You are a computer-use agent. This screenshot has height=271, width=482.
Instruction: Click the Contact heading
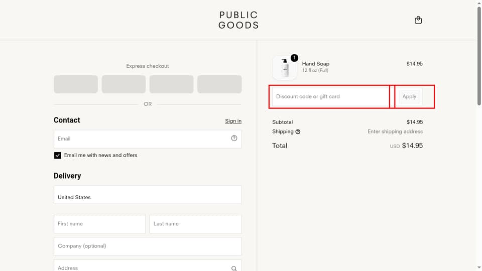[x=67, y=120]
